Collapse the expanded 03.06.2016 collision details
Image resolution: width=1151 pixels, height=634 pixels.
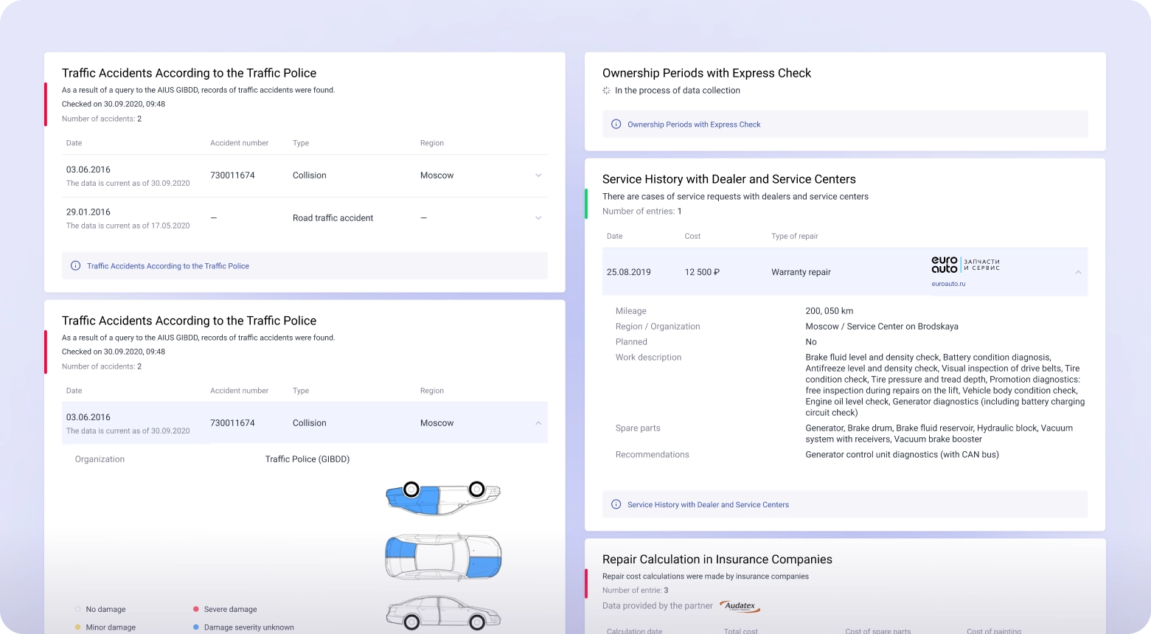pos(538,422)
